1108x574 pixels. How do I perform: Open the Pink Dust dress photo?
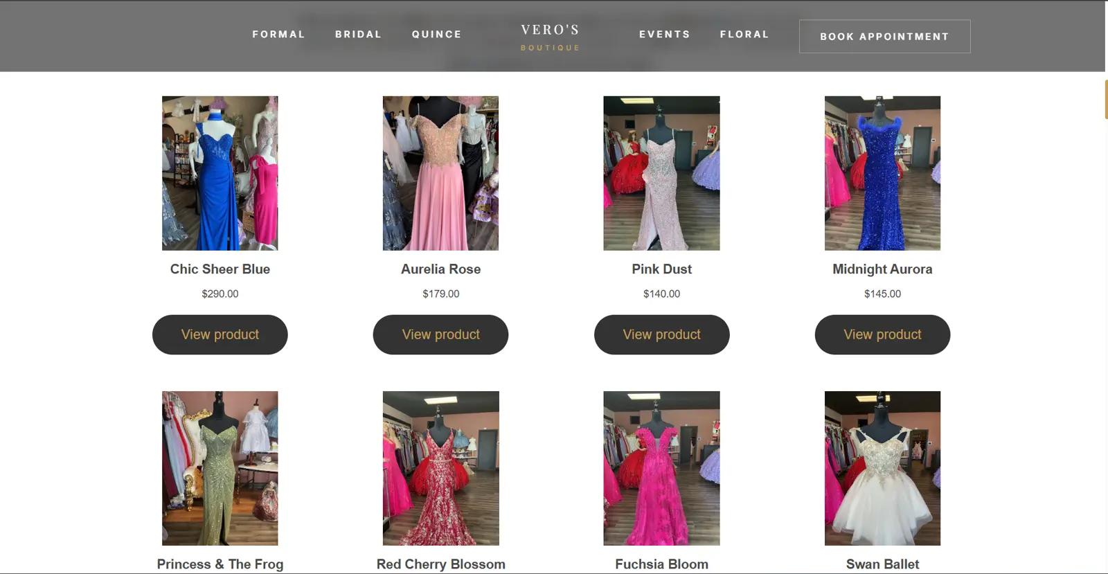tap(661, 173)
